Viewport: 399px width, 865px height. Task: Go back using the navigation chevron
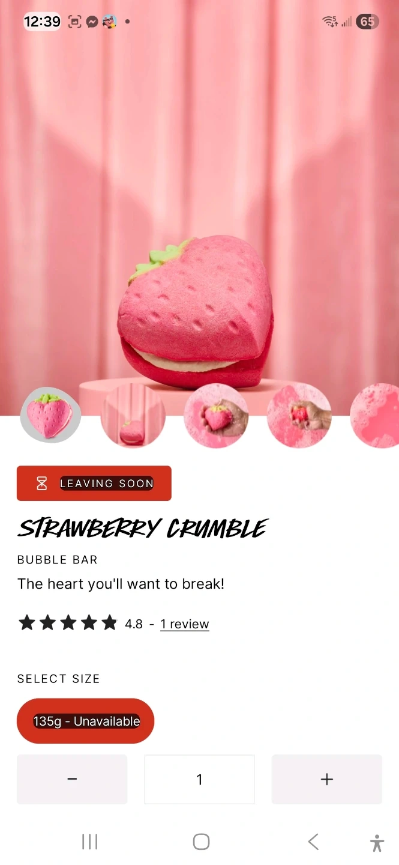pos(313,842)
